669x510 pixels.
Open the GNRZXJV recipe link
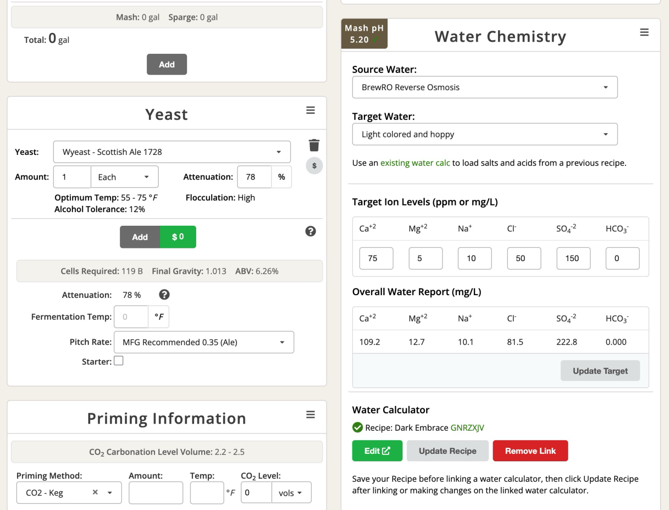[x=467, y=428]
